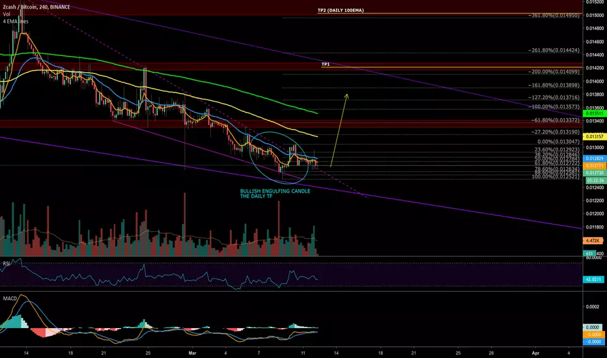Click the orange 0.012771 price tag
The width and height of the screenshot is (607, 358).
594,165
